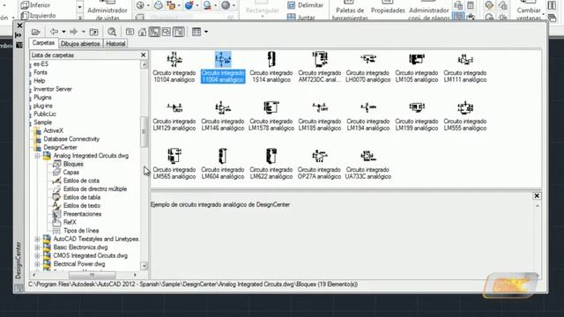Select Circuito integrado LM555 analógico block
The height and width of the screenshot is (317, 564).
[x=465, y=116]
